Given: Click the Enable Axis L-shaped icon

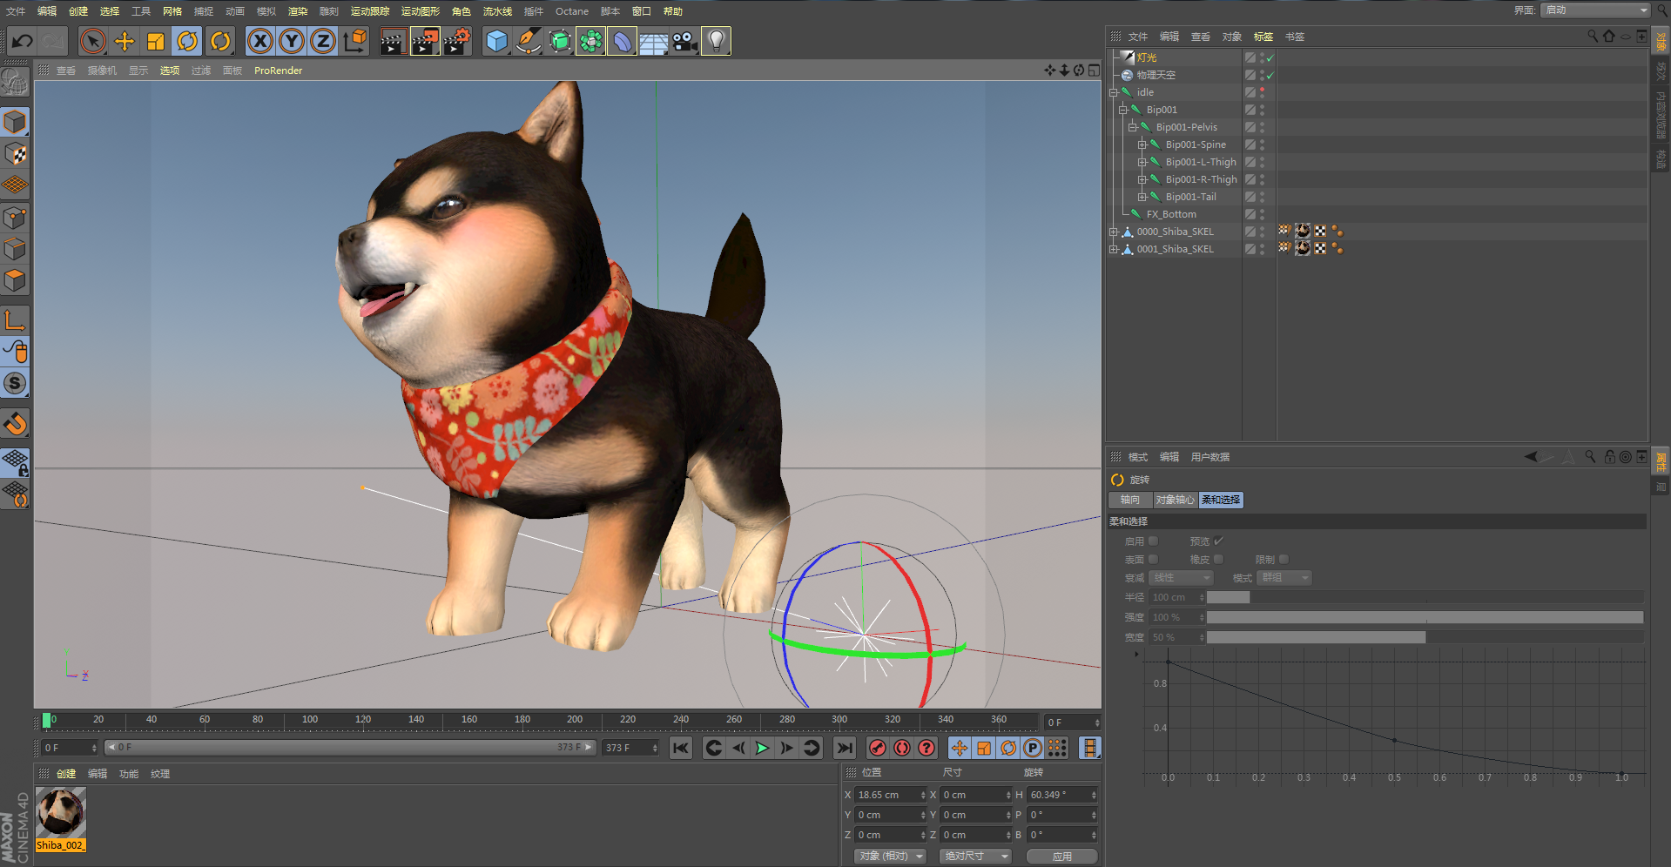Looking at the screenshot, I should tap(15, 320).
